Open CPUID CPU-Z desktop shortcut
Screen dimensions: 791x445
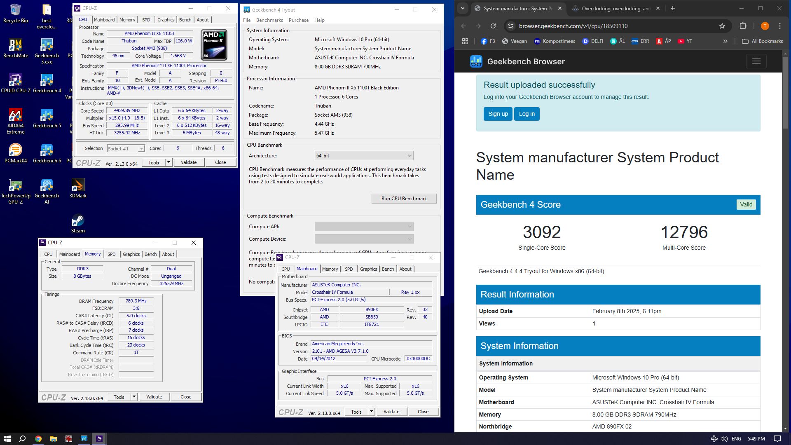15,83
